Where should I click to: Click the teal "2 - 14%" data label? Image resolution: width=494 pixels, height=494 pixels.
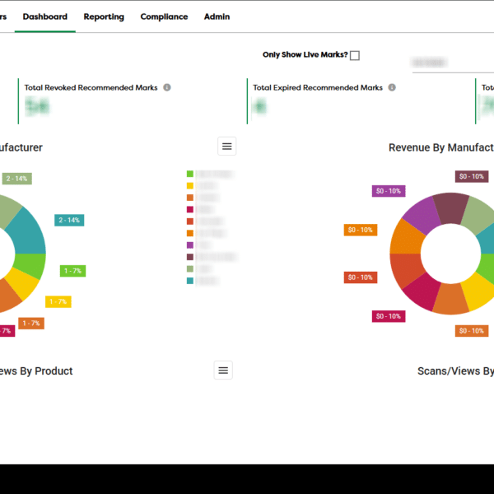69,220
